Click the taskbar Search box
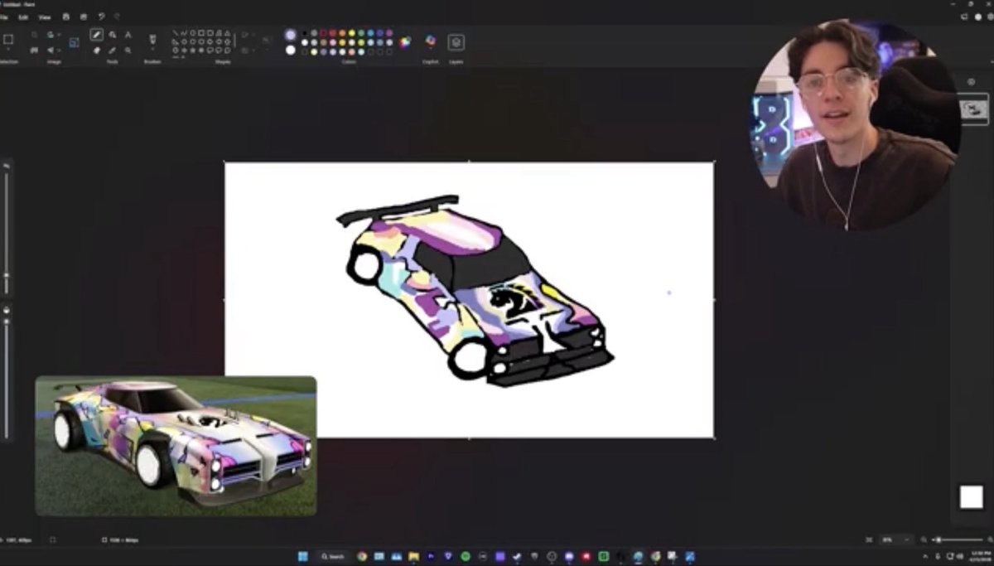994x566 pixels. click(x=333, y=556)
